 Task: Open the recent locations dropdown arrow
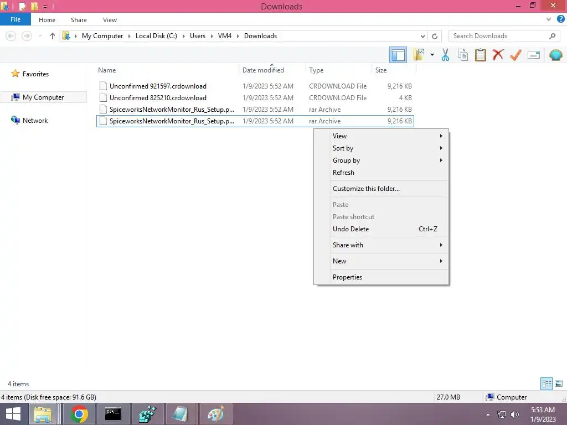[x=40, y=36]
